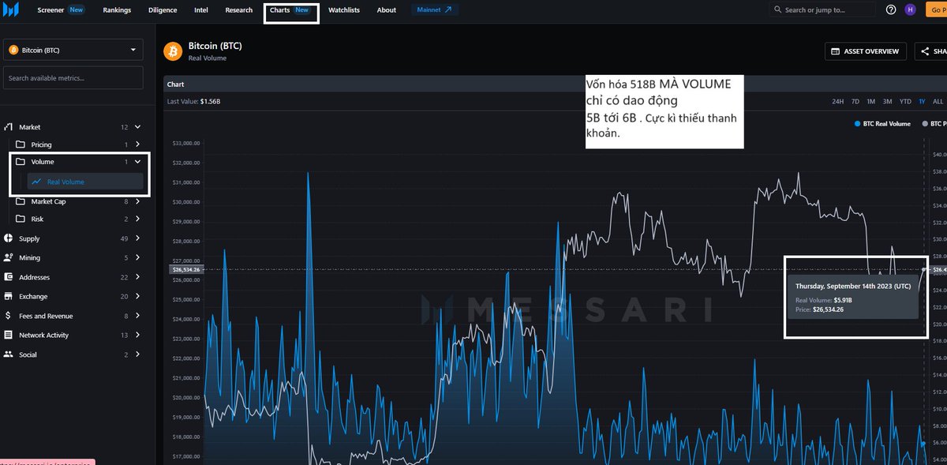The height and width of the screenshot is (465, 947).
Task: Expand the Exchange category arrow
Action: point(137,296)
